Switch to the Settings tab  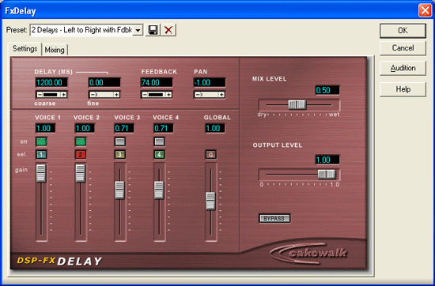[25, 49]
